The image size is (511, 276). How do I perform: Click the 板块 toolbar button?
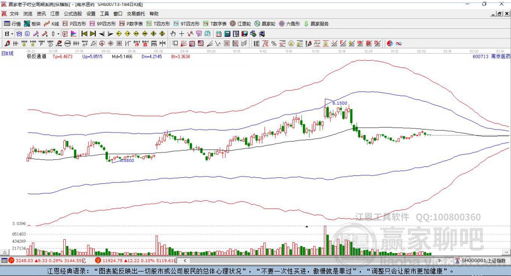[x=32, y=24]
